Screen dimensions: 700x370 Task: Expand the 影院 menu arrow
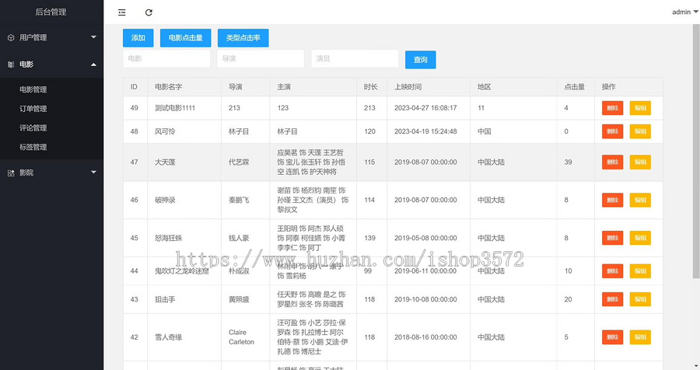(x=93, y=173)
